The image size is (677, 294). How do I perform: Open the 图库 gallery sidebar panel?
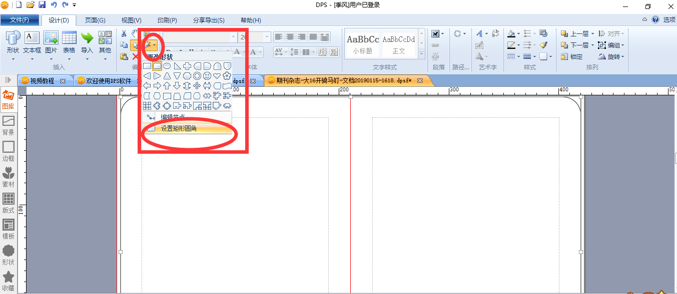point(8,99)
